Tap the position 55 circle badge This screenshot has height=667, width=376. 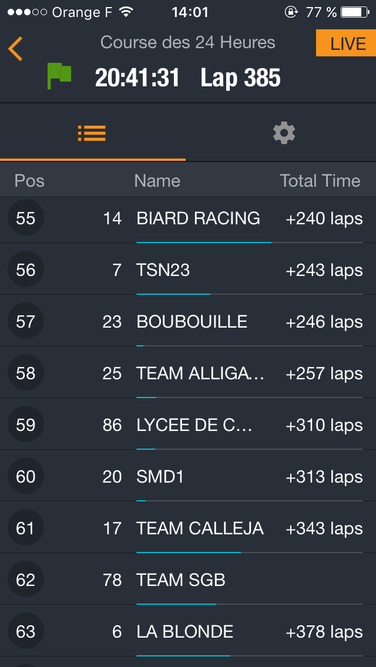(x=25, y=219)
